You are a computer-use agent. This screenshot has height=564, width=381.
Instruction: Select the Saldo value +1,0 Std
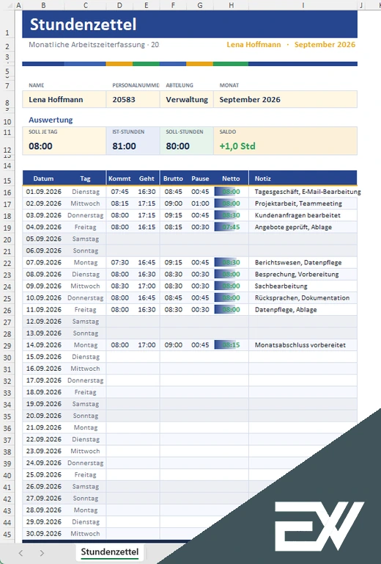237,146
